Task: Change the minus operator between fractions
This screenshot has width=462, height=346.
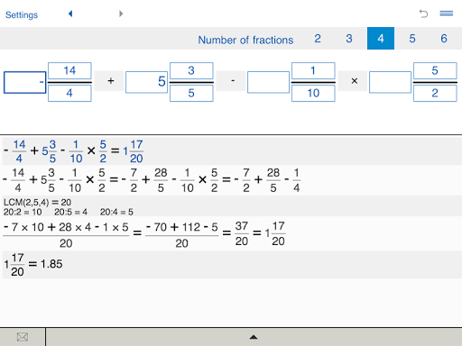Action: pyautogui.click(x=231, y=81)
